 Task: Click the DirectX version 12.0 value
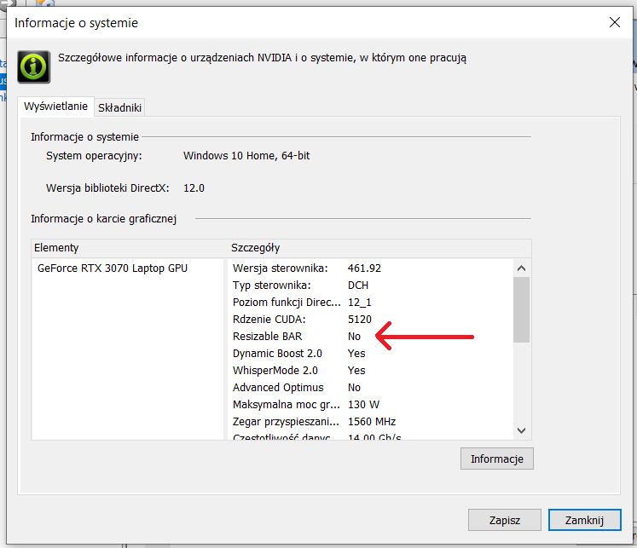[x=194, y=188]
